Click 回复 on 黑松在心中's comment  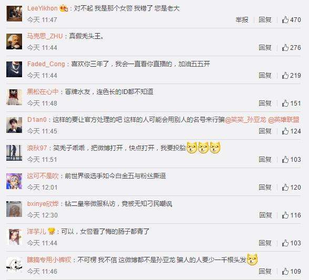(x=265, y=103)
